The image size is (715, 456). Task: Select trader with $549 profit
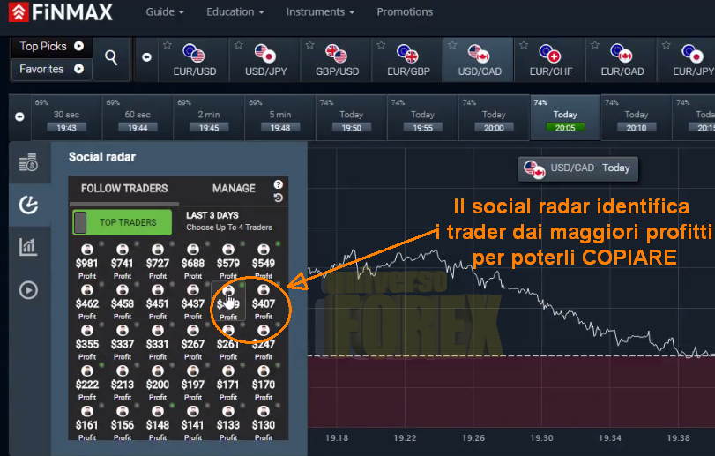[264, 262]
